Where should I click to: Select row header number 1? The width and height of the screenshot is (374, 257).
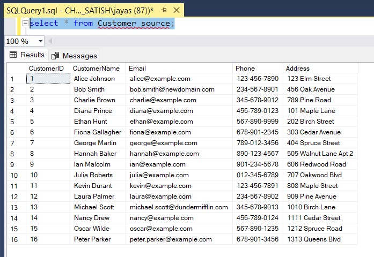coord(17,79)
